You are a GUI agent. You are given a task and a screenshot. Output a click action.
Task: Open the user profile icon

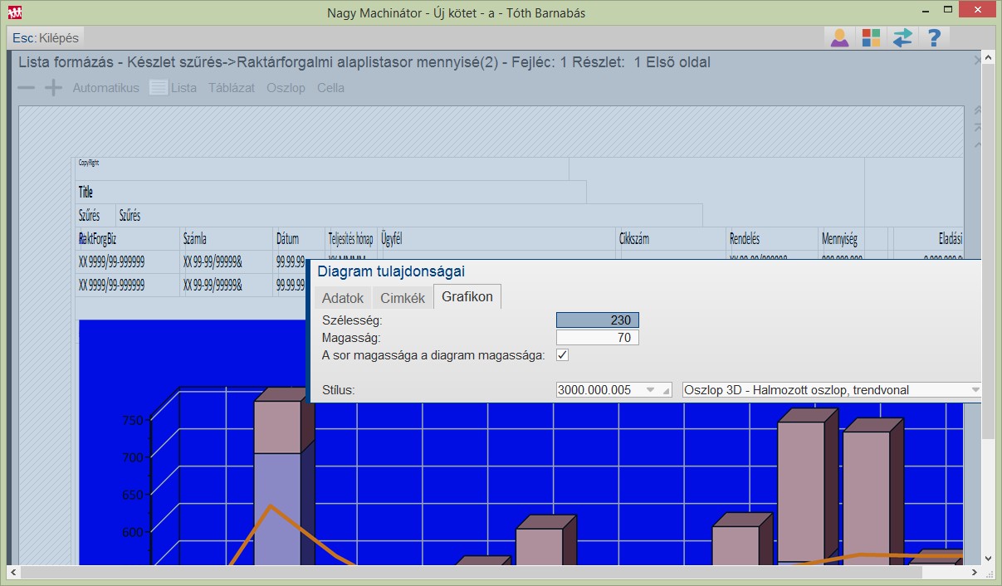tap(839, 37)
